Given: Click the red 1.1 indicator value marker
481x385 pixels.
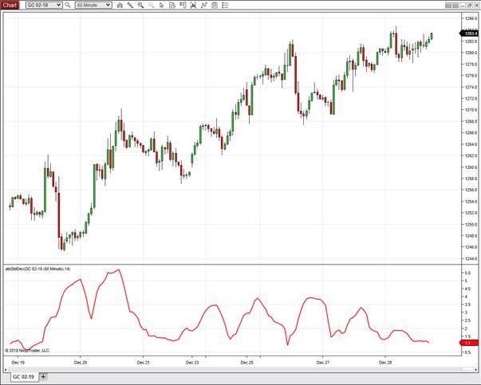Looking at the screenshot, I should [468, 341].
